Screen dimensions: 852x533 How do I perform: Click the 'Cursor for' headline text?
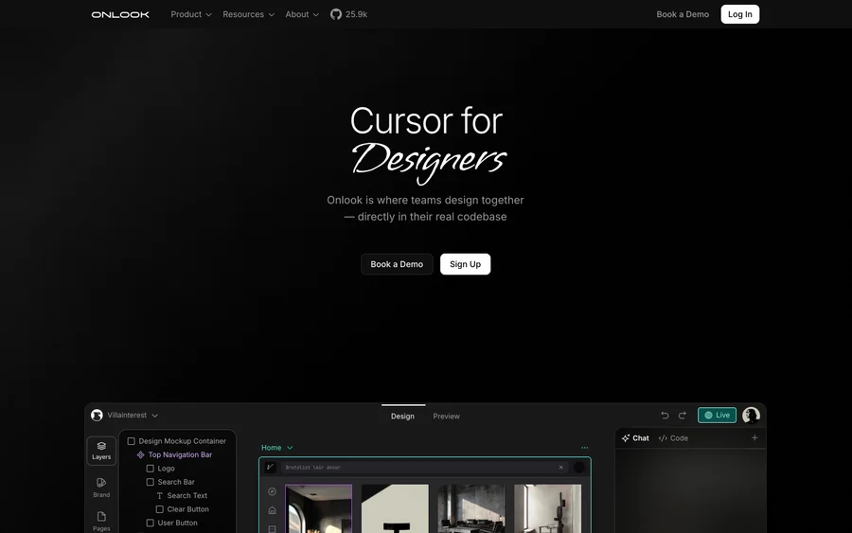(x=426, y=120)
